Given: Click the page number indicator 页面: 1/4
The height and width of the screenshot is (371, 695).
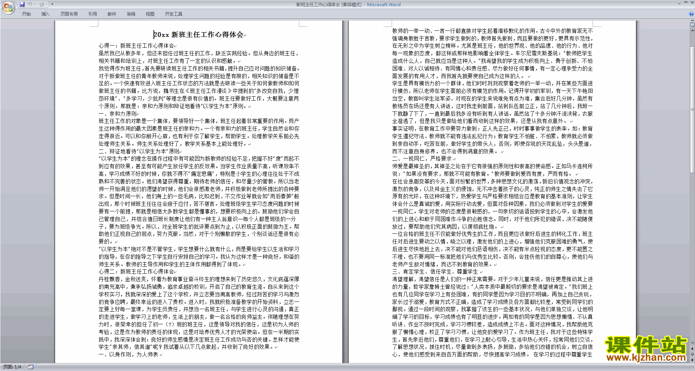Looking at the screenshot, I should coord(12,367).
